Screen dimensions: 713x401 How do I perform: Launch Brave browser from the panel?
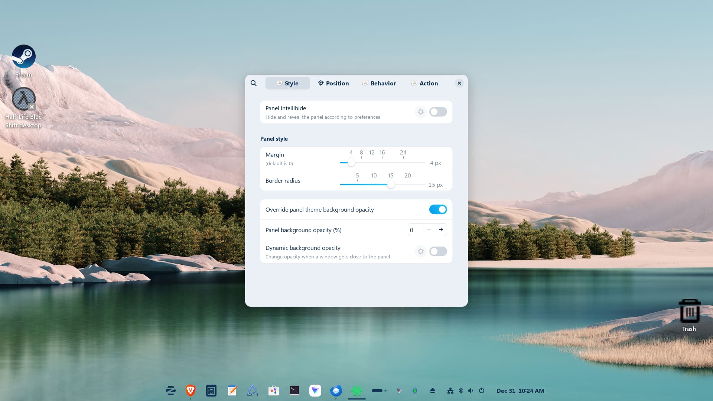[x=191, y=391]
